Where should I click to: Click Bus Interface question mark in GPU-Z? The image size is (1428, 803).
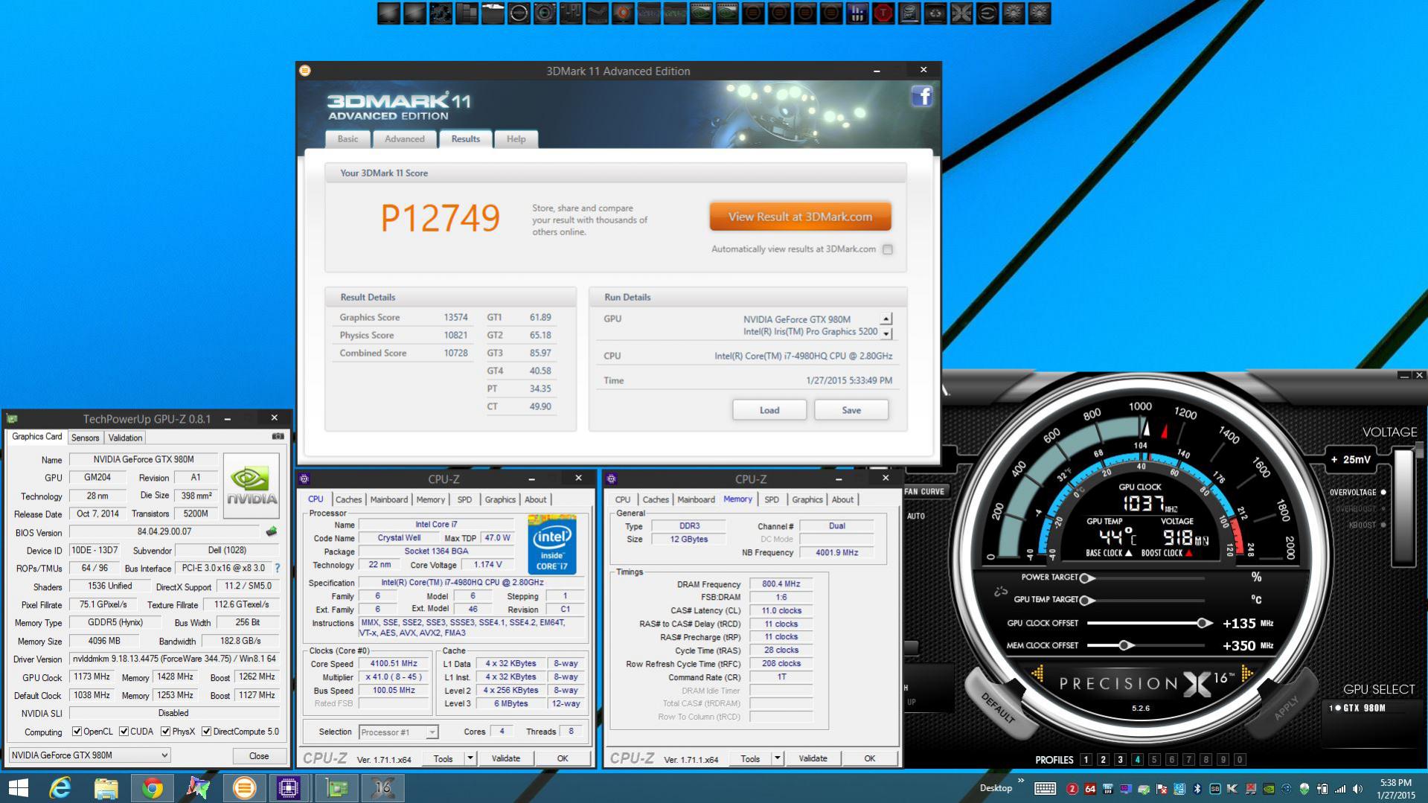tap(278, 568)
